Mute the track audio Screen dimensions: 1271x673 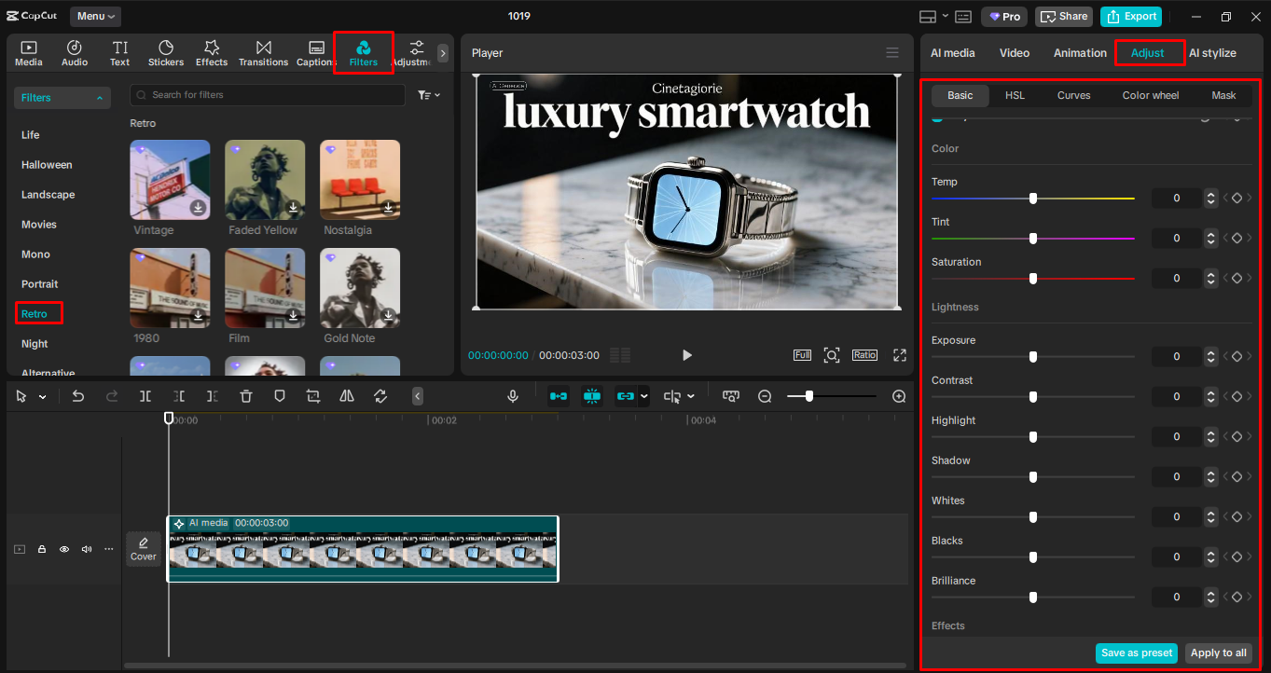86,549
